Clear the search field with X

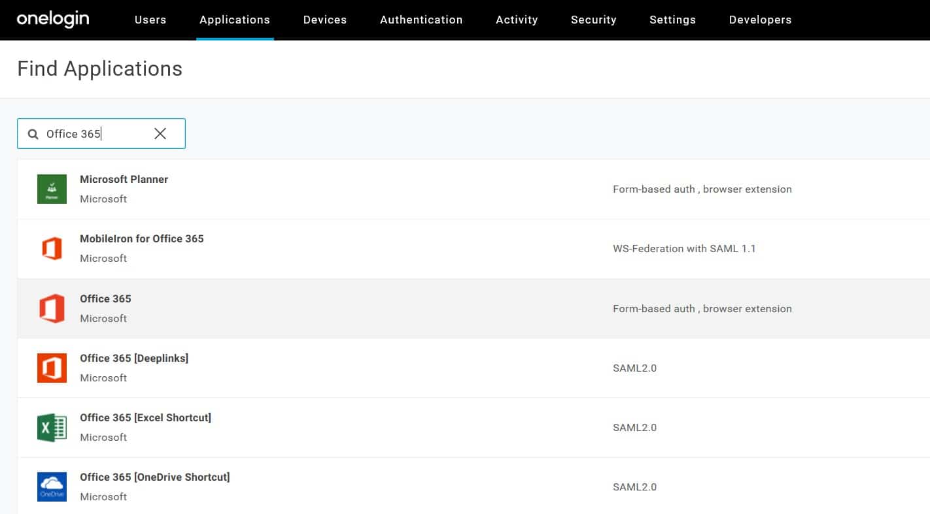pos(160,134)
